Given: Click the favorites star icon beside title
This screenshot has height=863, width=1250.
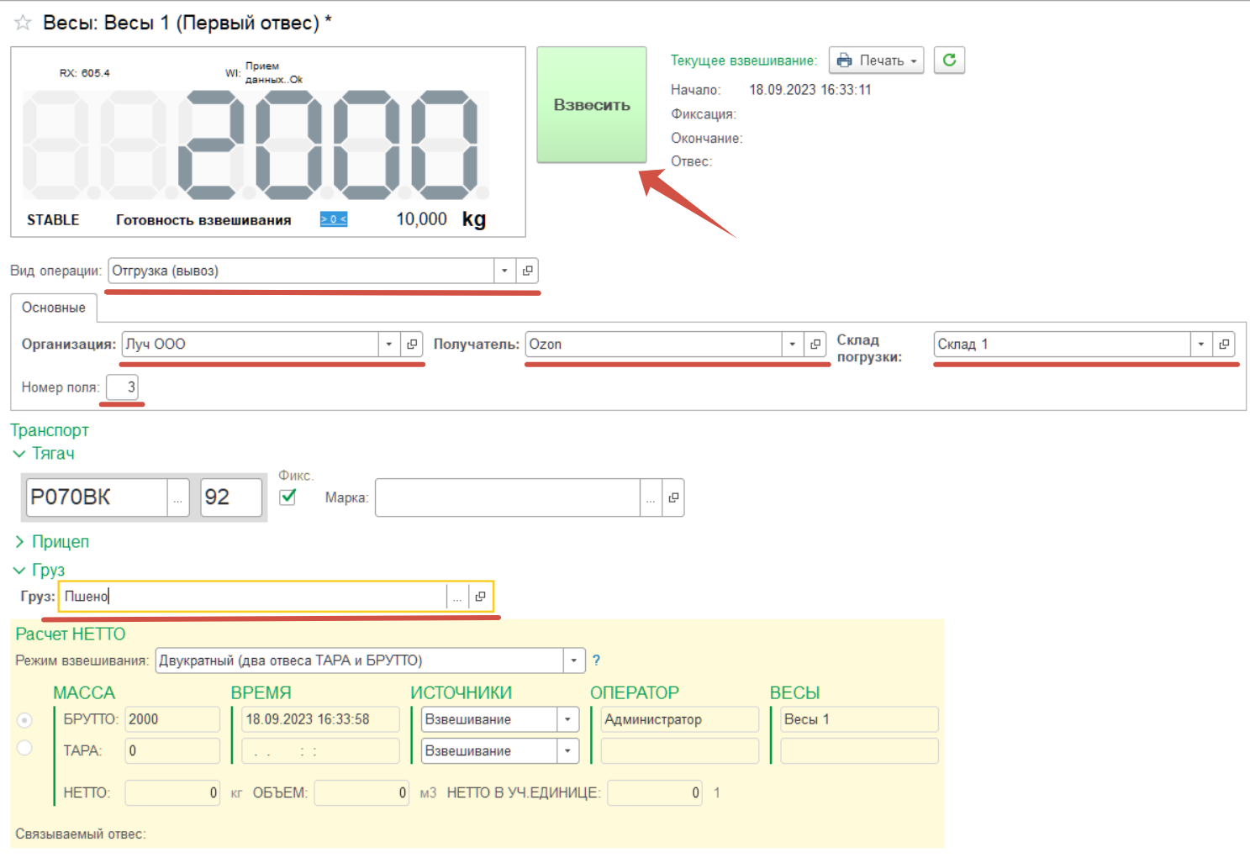Looking at the screenshot, I should tap(23, 24).
